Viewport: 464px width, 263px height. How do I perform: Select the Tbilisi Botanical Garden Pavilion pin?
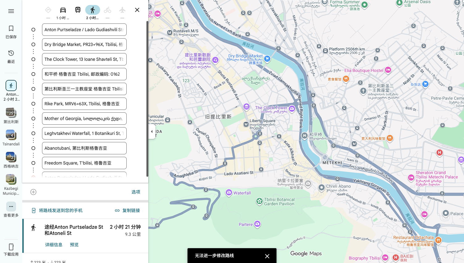click(x=259, y=201)
